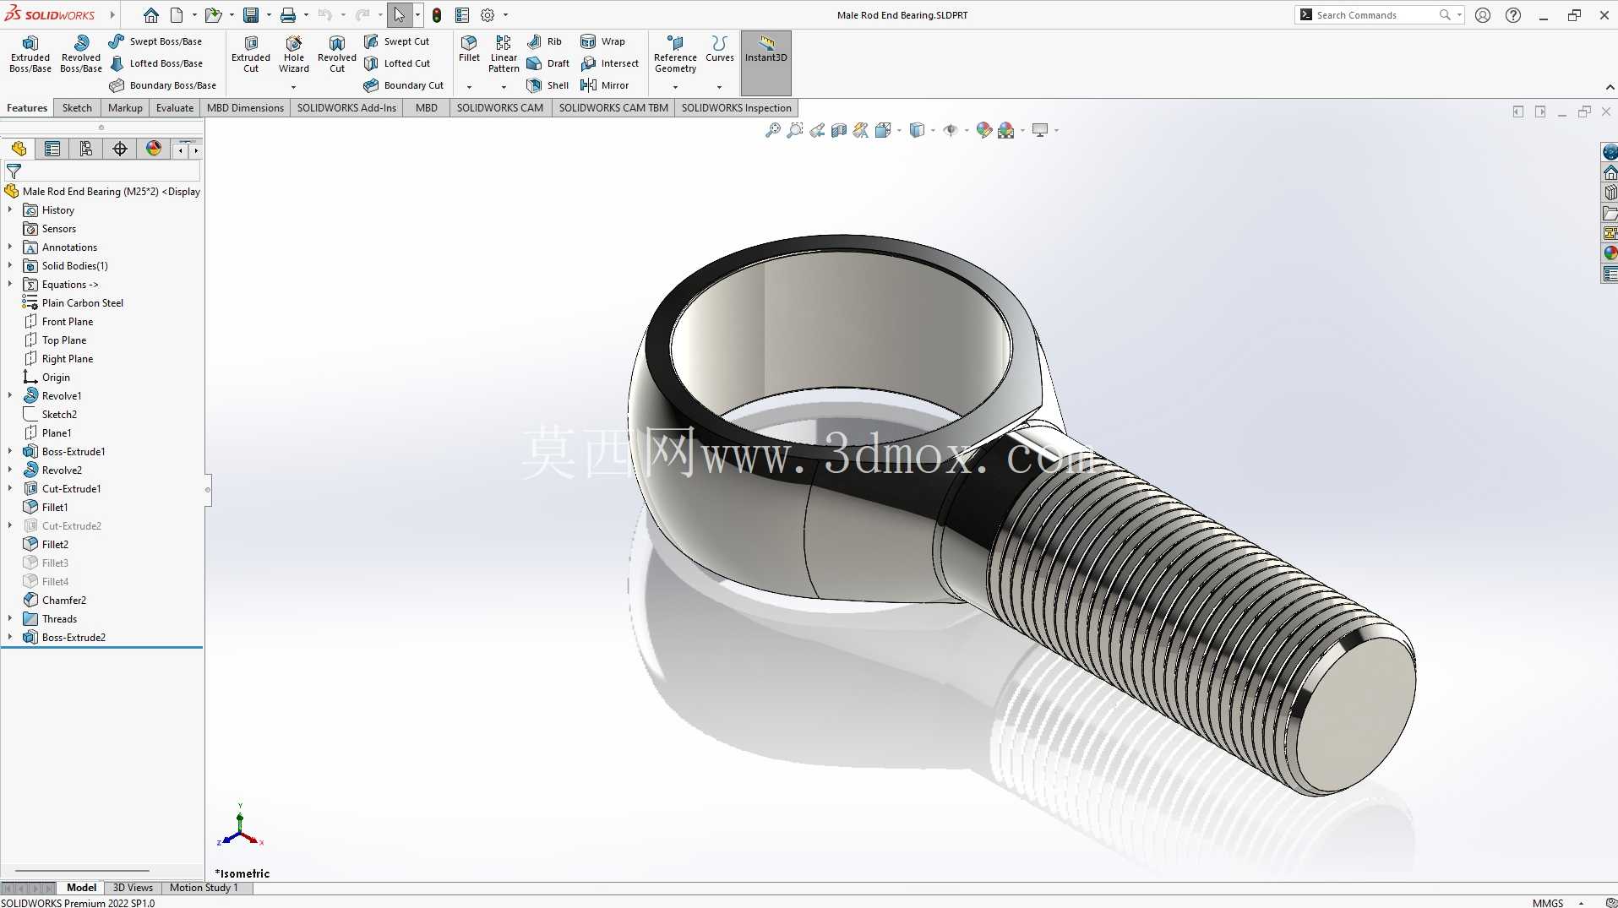Screen dimensions: 1618x908
Task: Open the View Orientation icon
Action: point(883,130)
